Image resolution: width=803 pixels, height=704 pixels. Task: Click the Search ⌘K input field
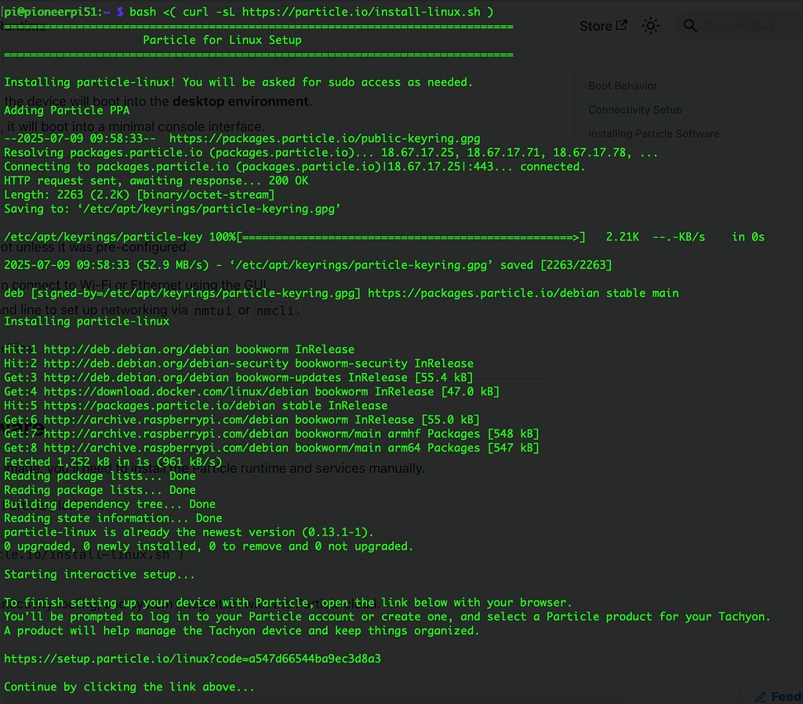(737, 26)
